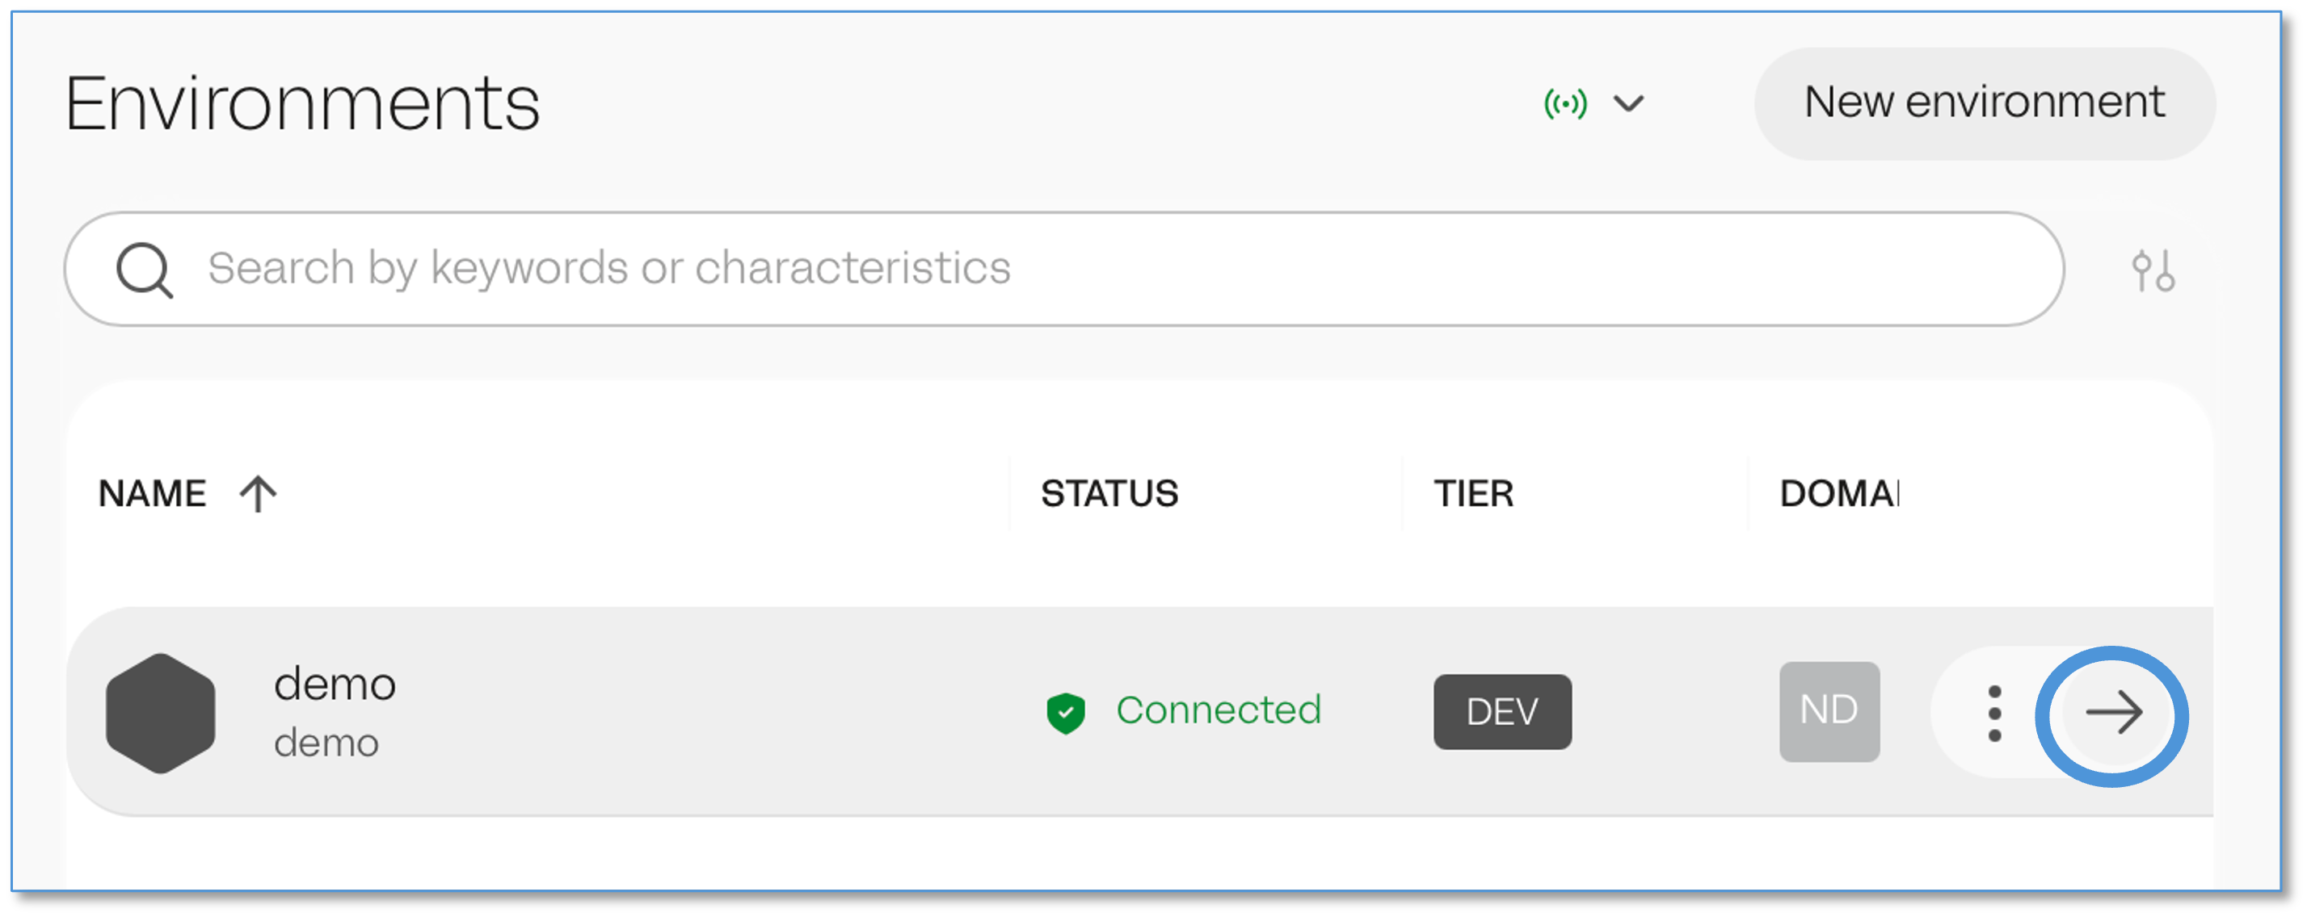Open demo environment with the arrow button
The height and width of the screenshot is (917, 2307).
click(x=2112, y=713)
